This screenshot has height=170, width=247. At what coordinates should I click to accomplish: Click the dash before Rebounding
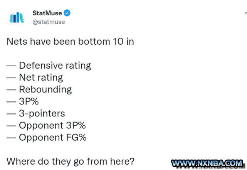(11, 90)
